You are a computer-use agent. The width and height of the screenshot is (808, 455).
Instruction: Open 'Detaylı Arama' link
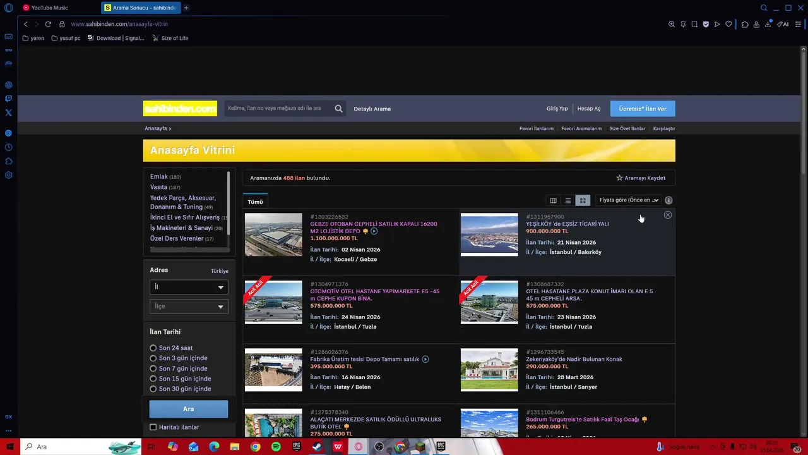click(372, 109)
